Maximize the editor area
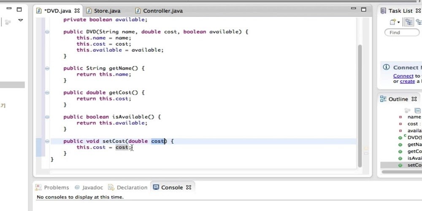Viewport: 422px width, 211px height. 363,9
